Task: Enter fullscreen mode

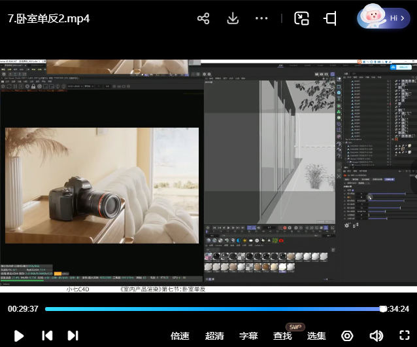Action: point(403,336)
